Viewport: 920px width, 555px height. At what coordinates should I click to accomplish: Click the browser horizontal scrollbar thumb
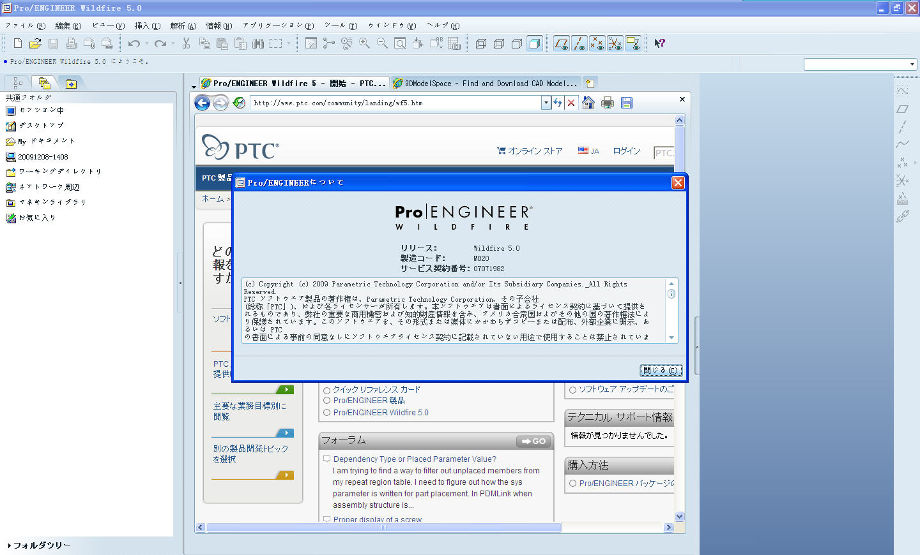click(x=384, y=528)
